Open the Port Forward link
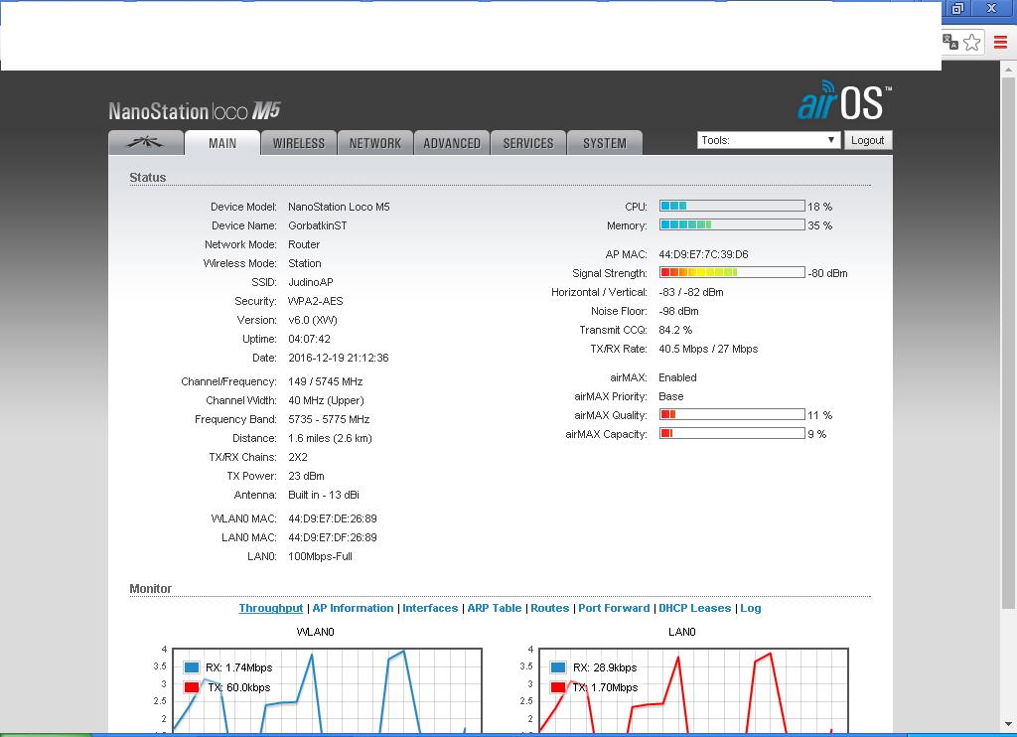Image resolution: width=1017 pixels, height=737 pixels. (614, 608)
